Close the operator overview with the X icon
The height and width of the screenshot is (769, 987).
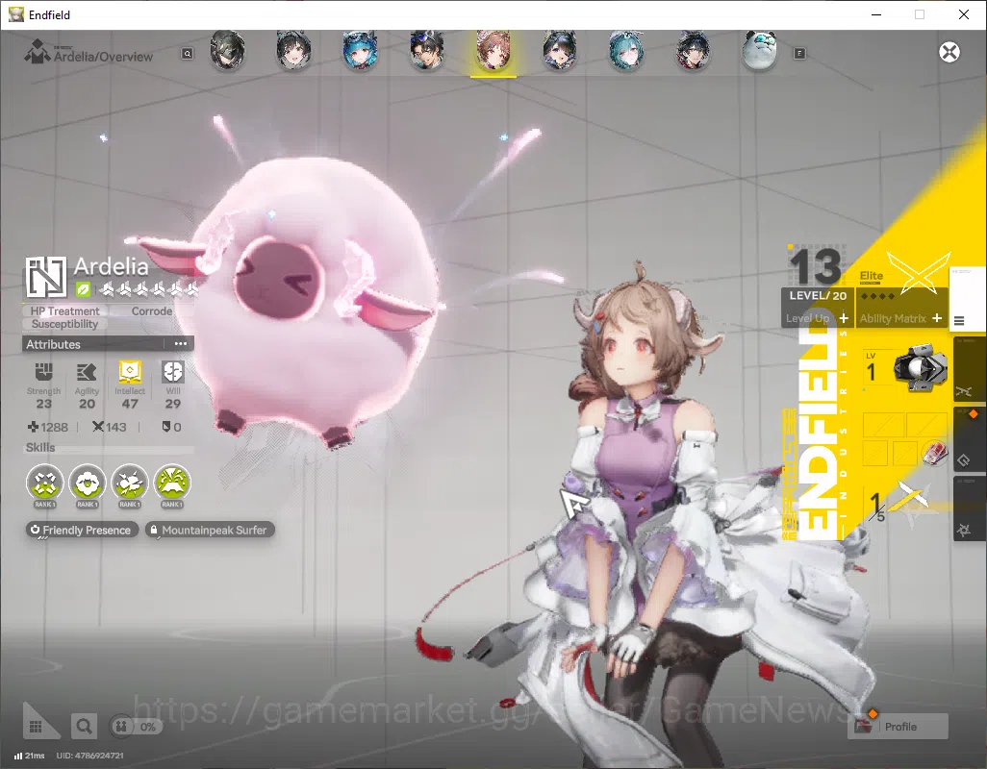(949, 52)
